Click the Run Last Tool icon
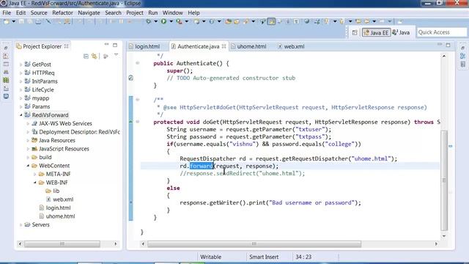Image resolution: width=469 pixels, height=264 pixels. pyautogui.click(x=179, y=21)
